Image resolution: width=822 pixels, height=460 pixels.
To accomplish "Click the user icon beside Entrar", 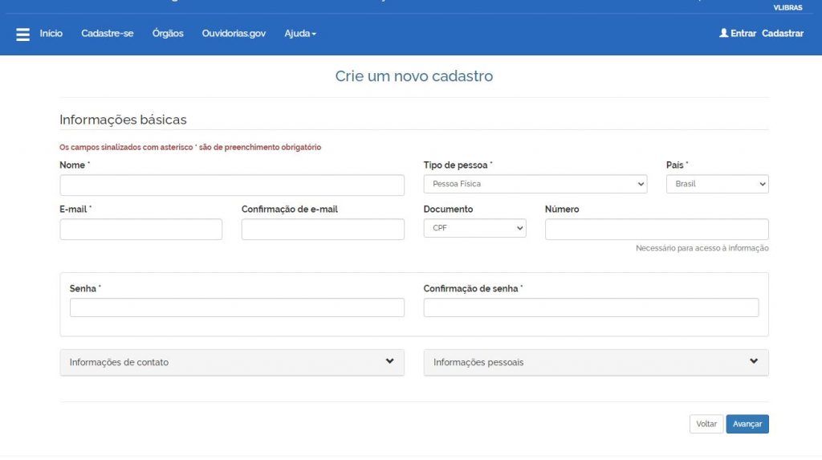I will (x=723, y=34).
